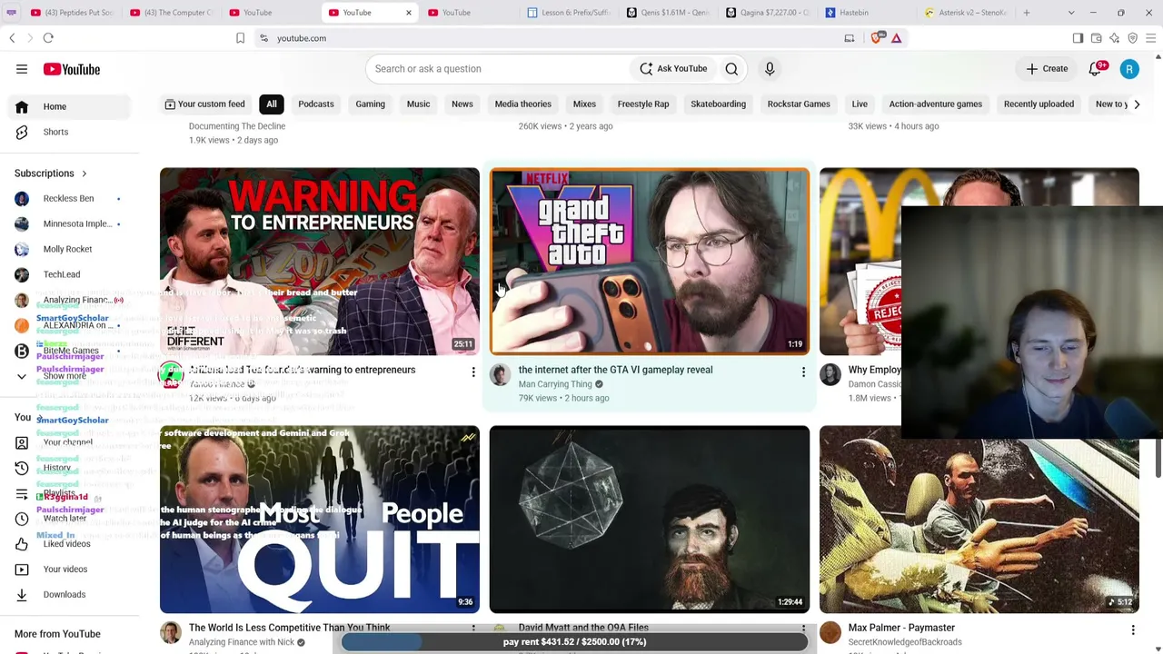Select the Recently uploaded filter chip
1163x654 pixels.
click(x=1039, y=104)
